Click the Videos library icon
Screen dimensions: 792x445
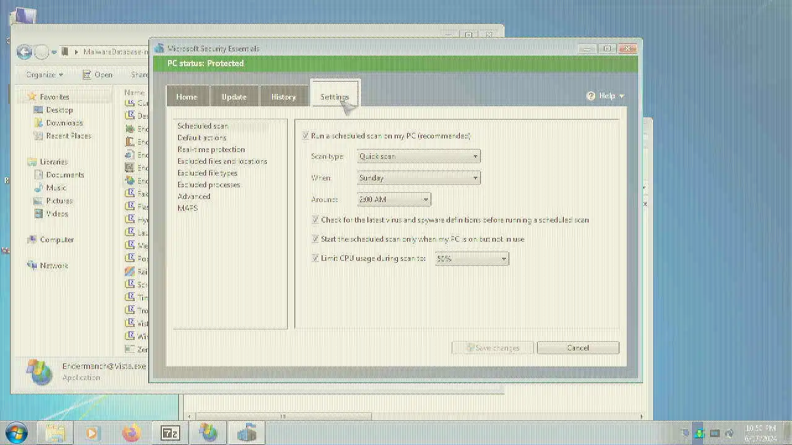pos(38,213)
